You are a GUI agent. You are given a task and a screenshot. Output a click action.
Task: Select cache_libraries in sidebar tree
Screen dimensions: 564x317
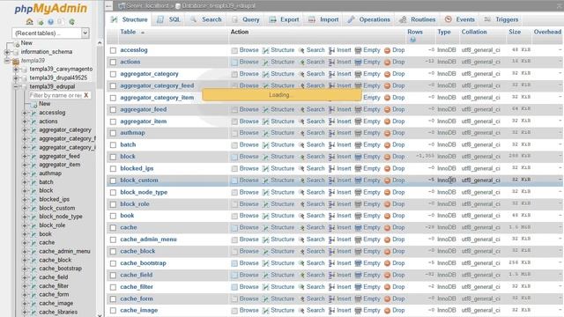[58, 312]
